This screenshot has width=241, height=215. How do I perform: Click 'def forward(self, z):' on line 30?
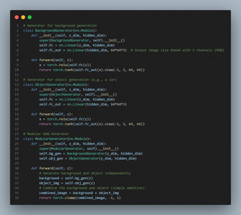click(x=52, y=168)
